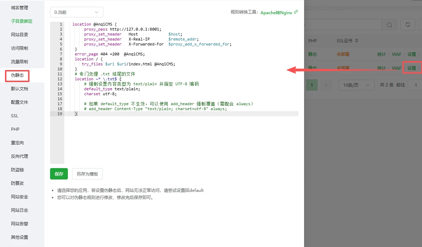Click the PHP column header in the site list

click(x=313, y=41)
